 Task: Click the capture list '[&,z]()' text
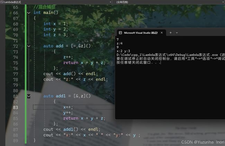[82, 96]
